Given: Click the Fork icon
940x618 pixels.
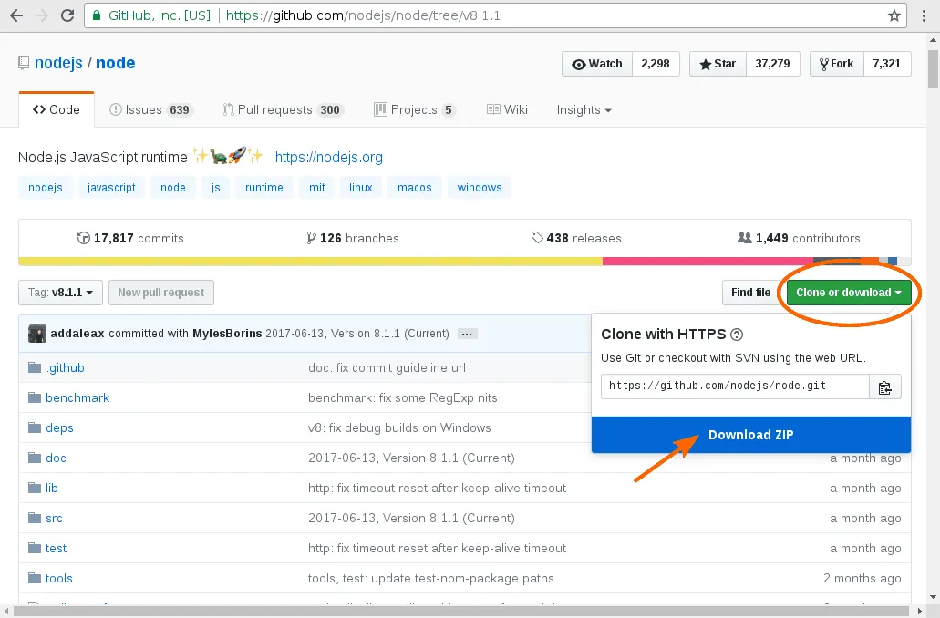Looking at the screenshot, I should pos(823,64).
